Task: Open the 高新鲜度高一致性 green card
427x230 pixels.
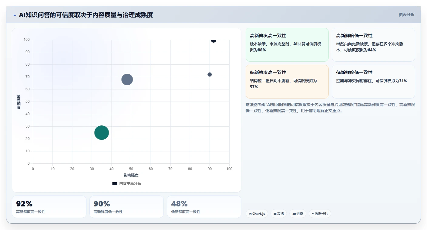Action: [x=287, y=45]
